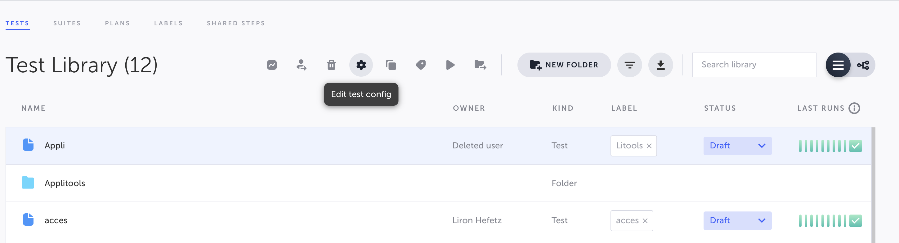Image resolution: width=899 pixels, height=243 pixels.
Task: Click the duplicate test icon
Action: point(391,65)
